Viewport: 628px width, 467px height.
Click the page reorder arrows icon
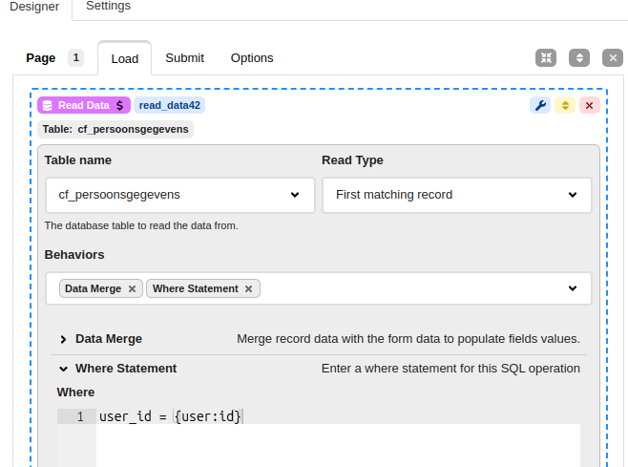coord(579,58)
